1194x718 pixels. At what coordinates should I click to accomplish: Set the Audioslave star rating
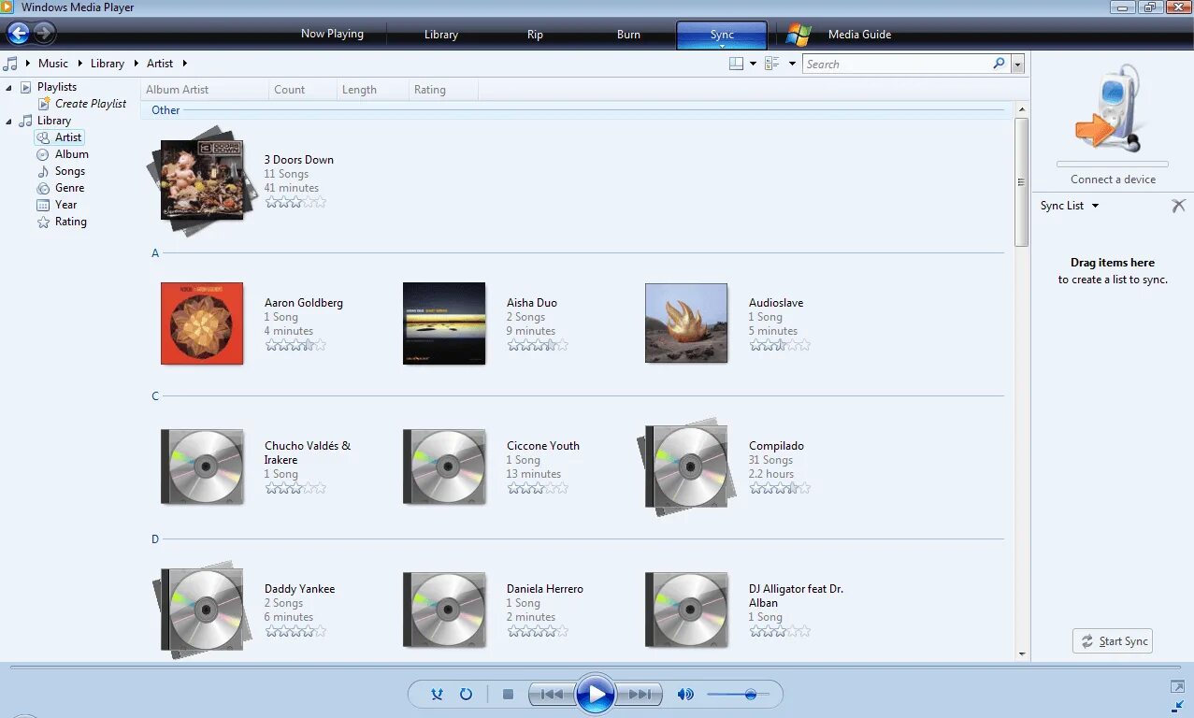click(x=780, y=344)
